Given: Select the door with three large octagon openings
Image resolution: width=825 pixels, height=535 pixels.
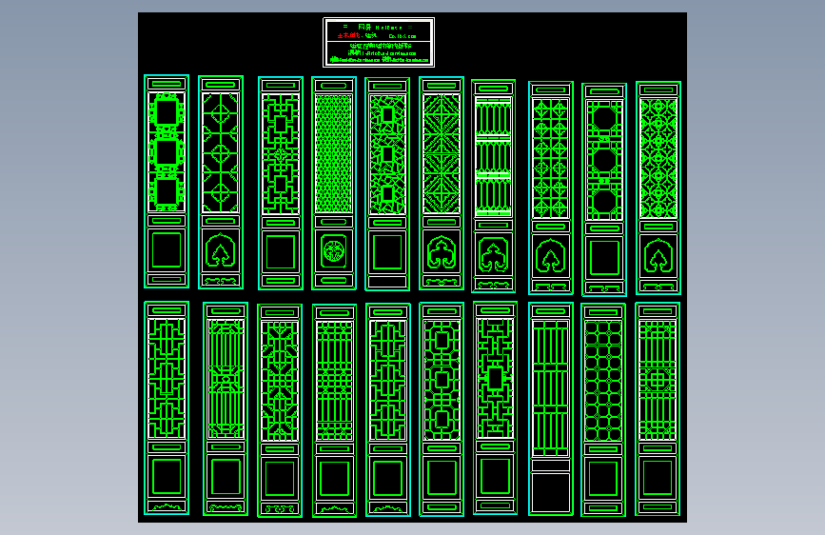Looking at the screenshot, I should (604, 189).
